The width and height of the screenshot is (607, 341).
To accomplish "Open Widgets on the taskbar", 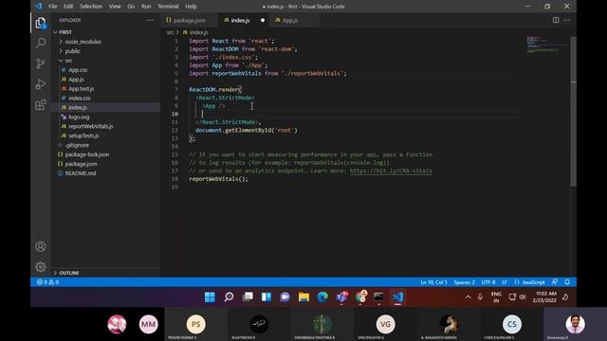I will 267,296.
